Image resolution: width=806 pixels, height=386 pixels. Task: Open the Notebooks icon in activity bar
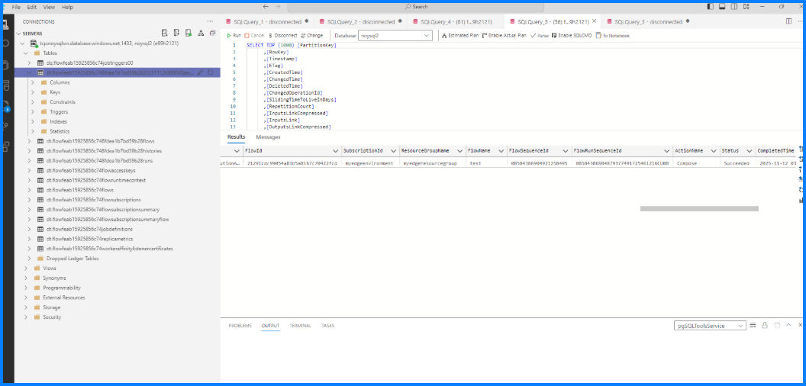6,65
